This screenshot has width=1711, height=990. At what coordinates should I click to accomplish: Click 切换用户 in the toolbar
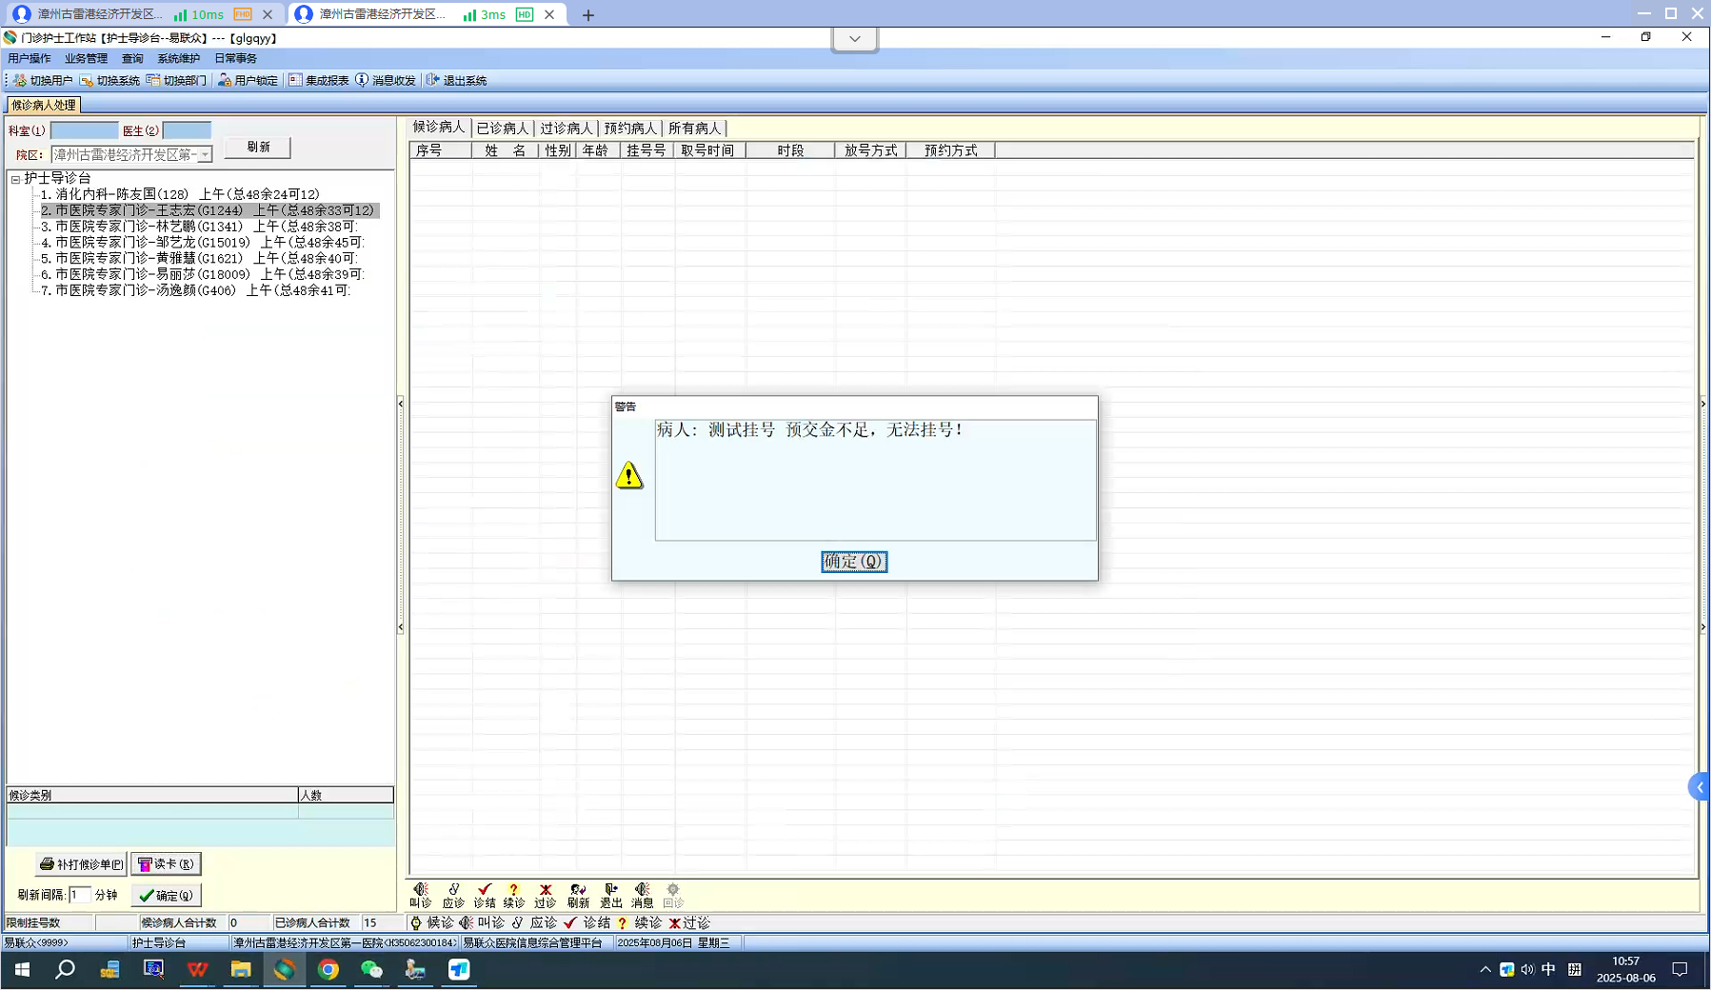43,80
